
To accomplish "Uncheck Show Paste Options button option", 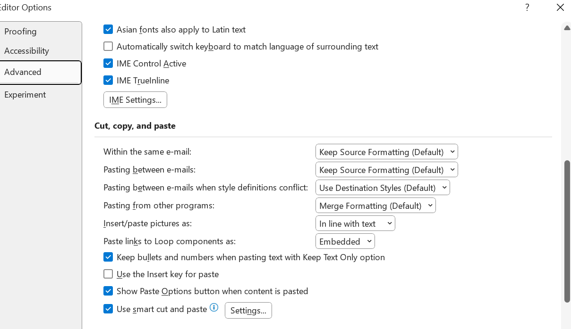I will 108,291.
